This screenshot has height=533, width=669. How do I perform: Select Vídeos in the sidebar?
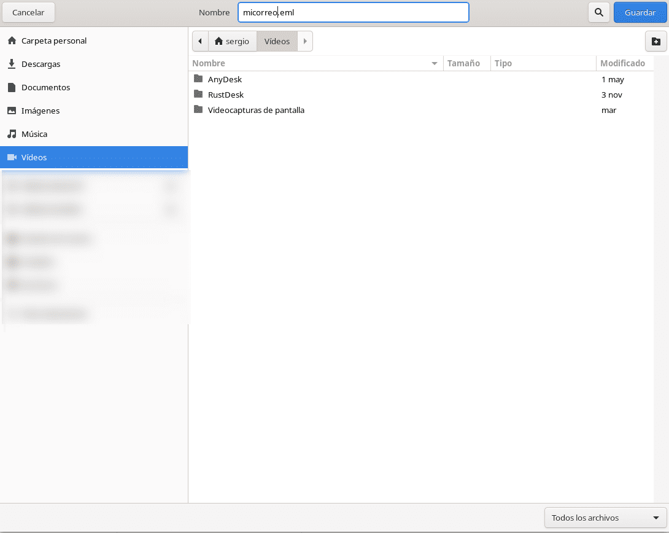pyautogui.click(x=35, y=157)
